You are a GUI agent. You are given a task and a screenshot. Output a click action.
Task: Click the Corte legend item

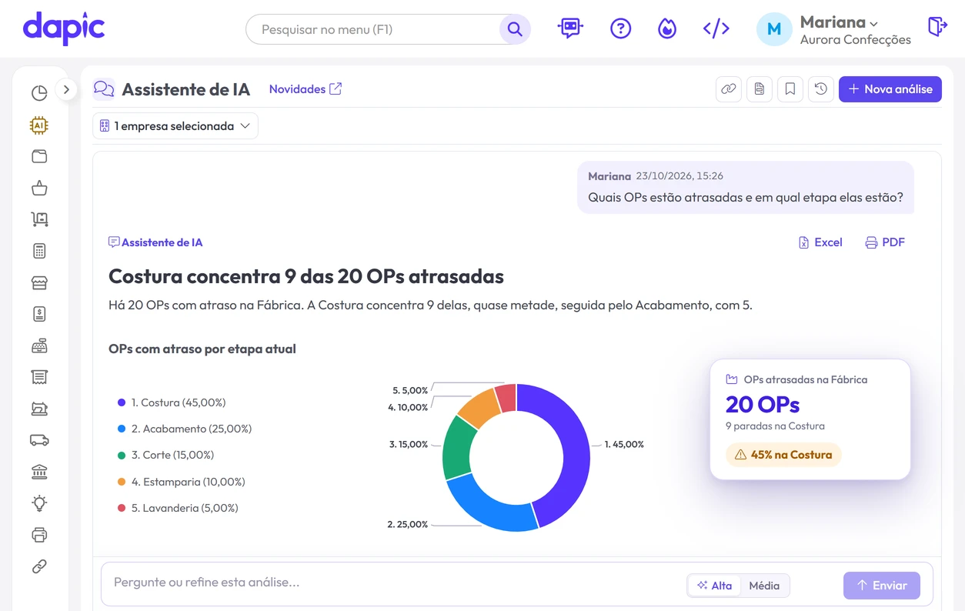(x=165, y=455)
